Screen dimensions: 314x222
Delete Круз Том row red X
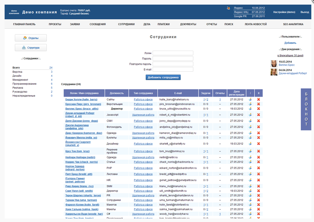258,151
